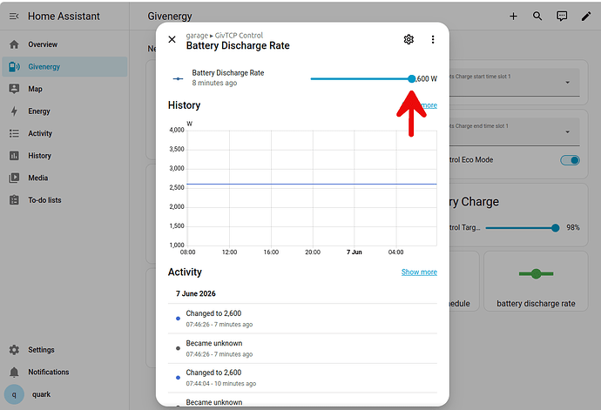Image resolution: width=601 pixels, height=410 pixels.
Task: Open entity settings gear in dialog
Action: coord(409,39)
